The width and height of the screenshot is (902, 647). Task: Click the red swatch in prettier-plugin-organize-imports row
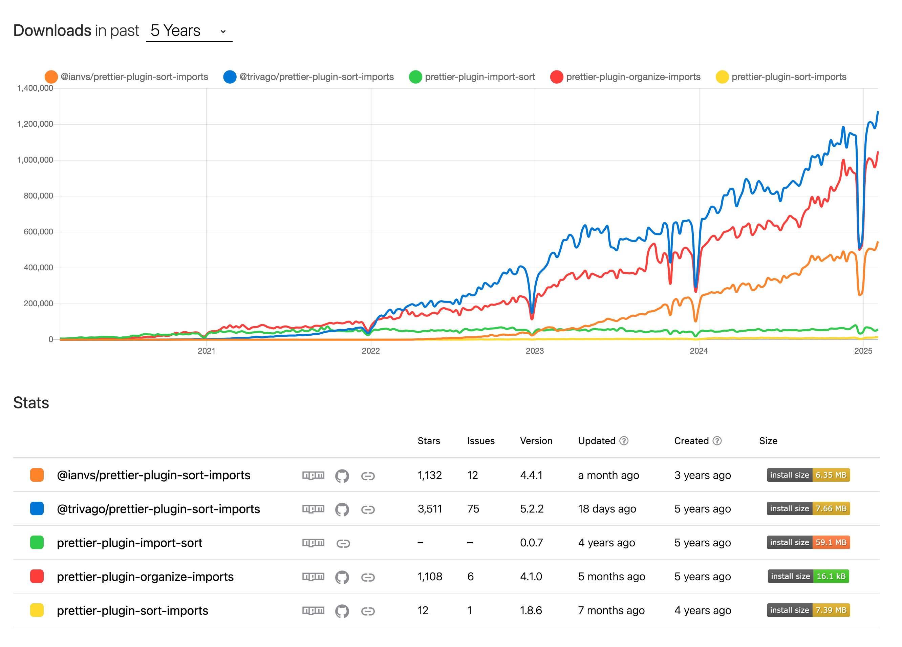pos(37,577)
